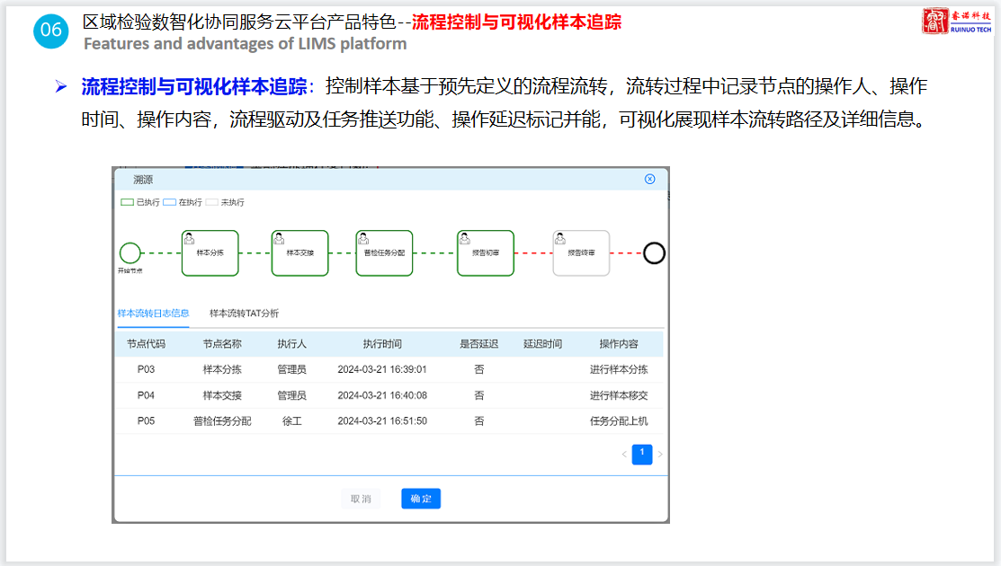
Task: Click the blue 在执行 legend swatch
Action: (x=169, y=202)
